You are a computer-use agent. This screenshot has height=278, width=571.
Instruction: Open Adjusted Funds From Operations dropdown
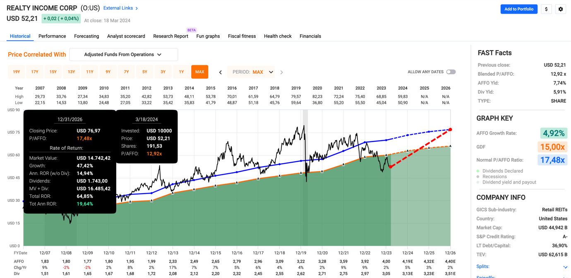tap(123, 55)
